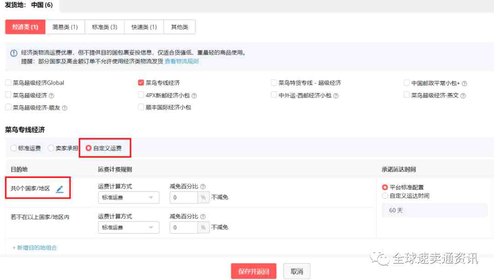The height and width of the screenshot is (280, 494).
Task: Click the blue info icon in the notice
Action: coord(14,53)
